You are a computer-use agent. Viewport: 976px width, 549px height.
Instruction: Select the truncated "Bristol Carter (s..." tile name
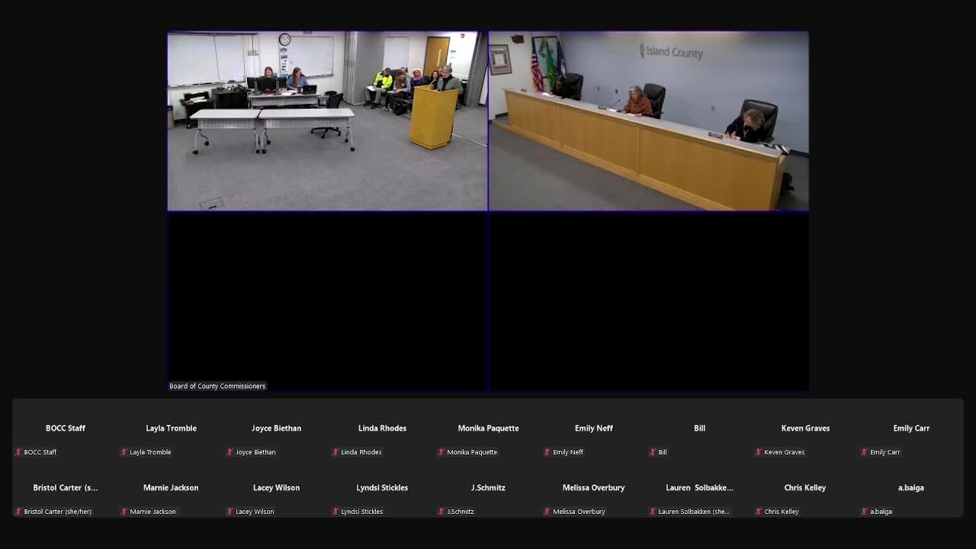[x=66, y=488]
